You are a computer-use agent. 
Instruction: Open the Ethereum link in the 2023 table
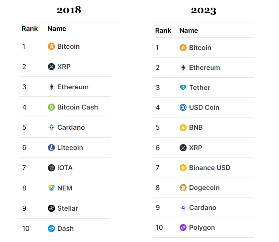tap(204, 67)
